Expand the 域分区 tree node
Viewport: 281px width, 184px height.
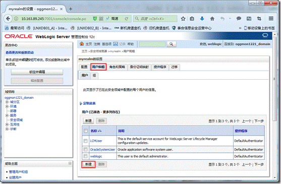tap(7, 102)
